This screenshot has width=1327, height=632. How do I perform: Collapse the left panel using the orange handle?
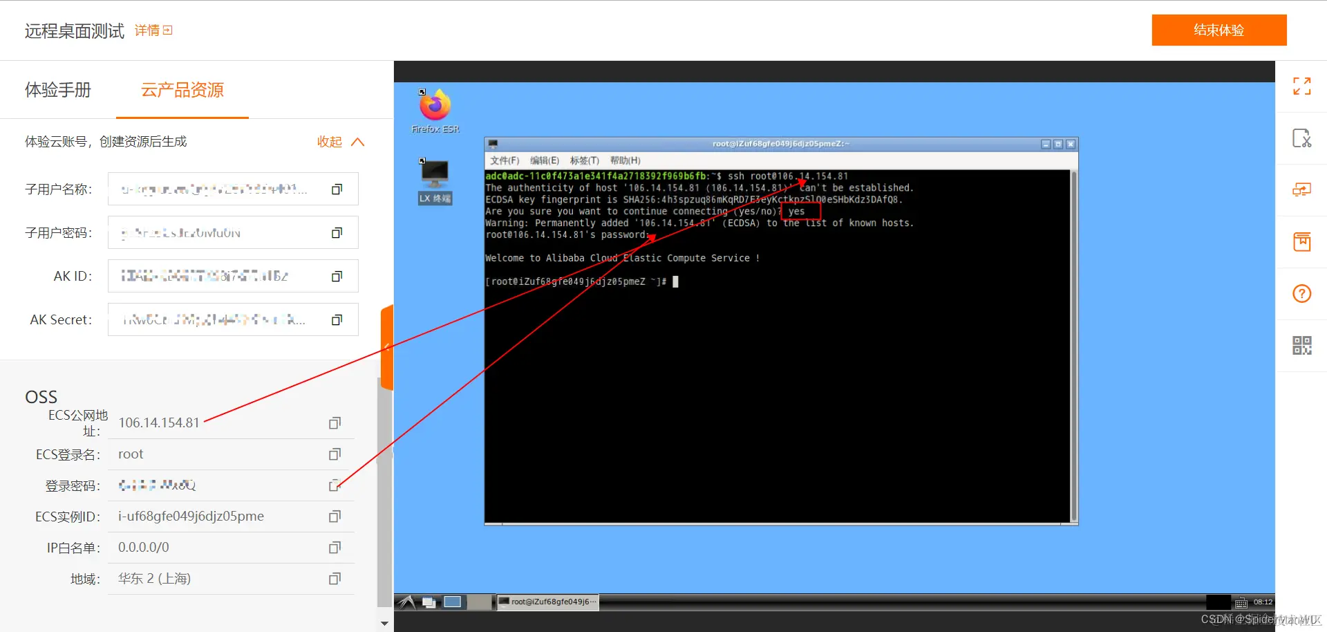point(387,347)
